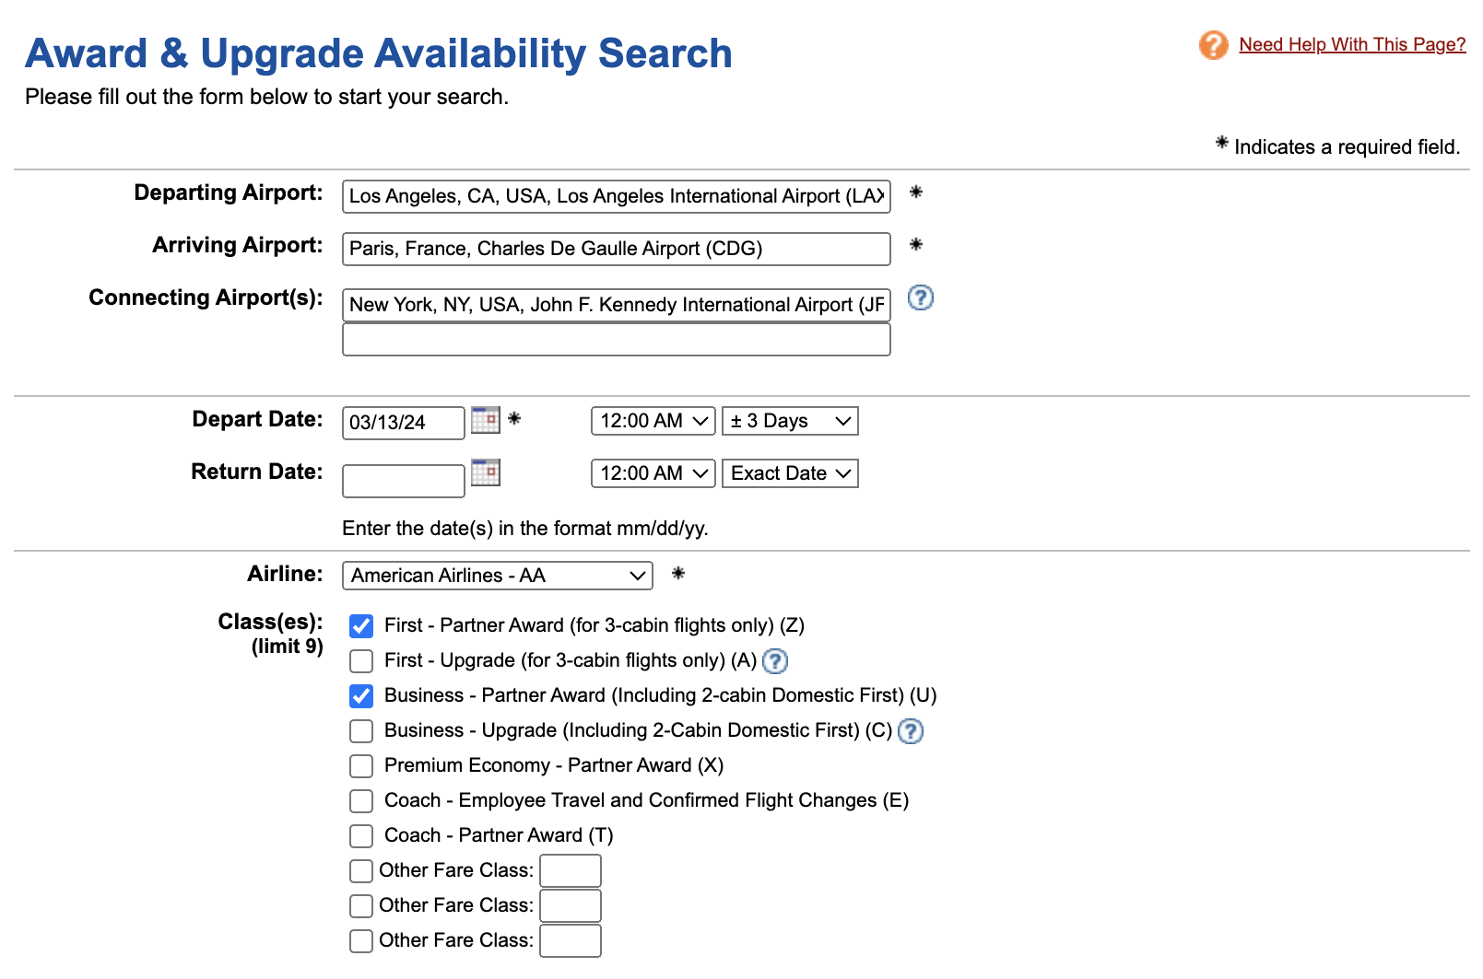
Task: Click help icon next to Business Upgrade (C)
Action: click(x=911, y=731)
